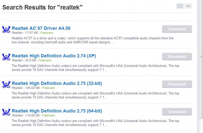Screen dimensions: 203x133
Task: Click Freeware label under Audio 2.75 (64-bit)
Action: (x=48, y=116)
